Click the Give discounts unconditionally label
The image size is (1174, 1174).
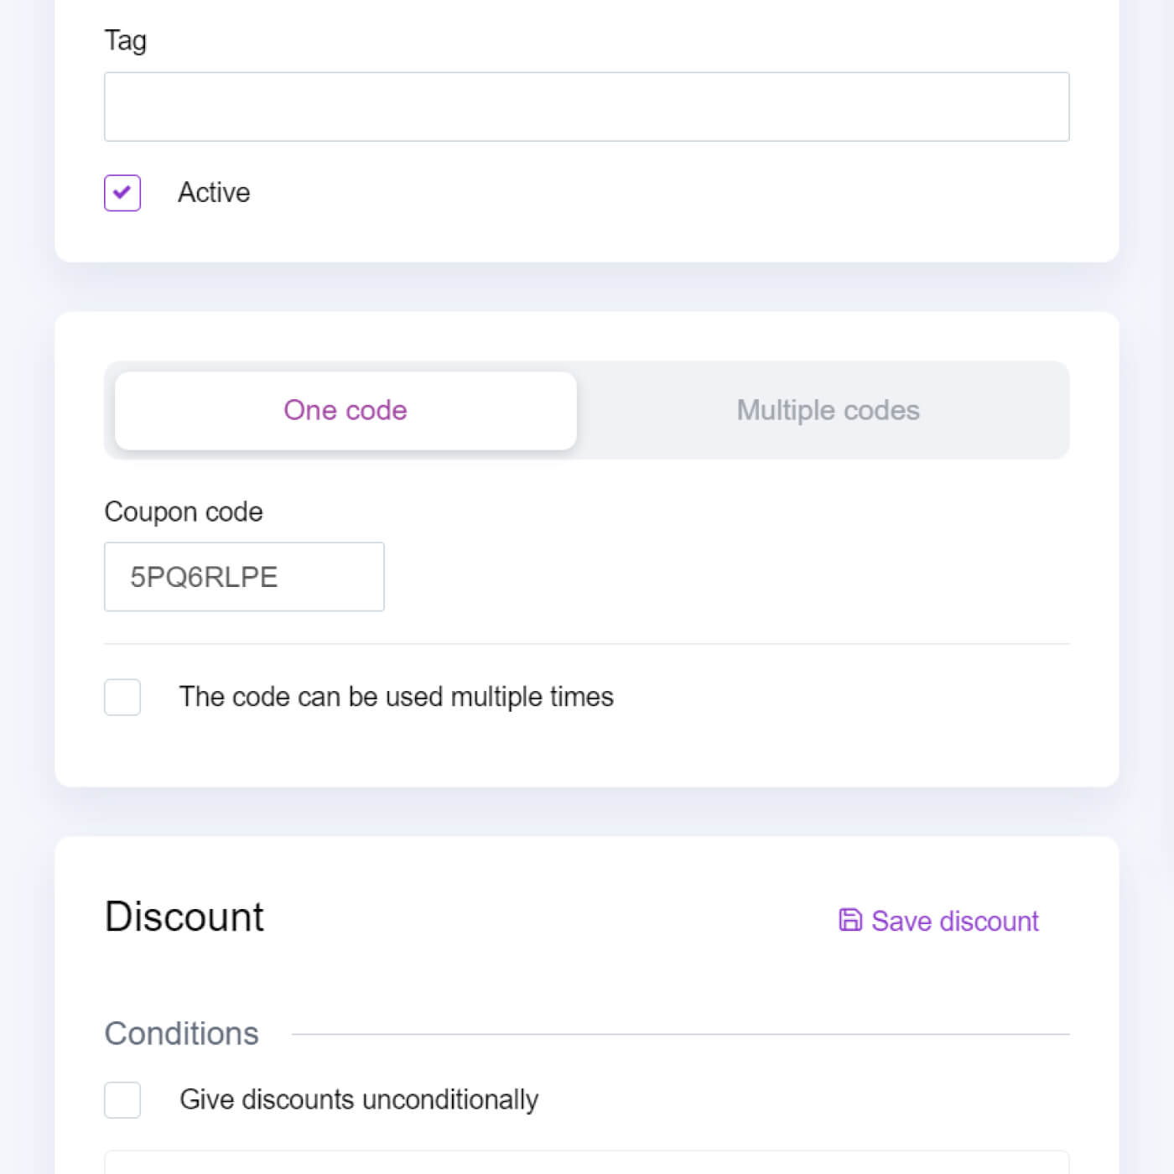(x=359, y=1099)
